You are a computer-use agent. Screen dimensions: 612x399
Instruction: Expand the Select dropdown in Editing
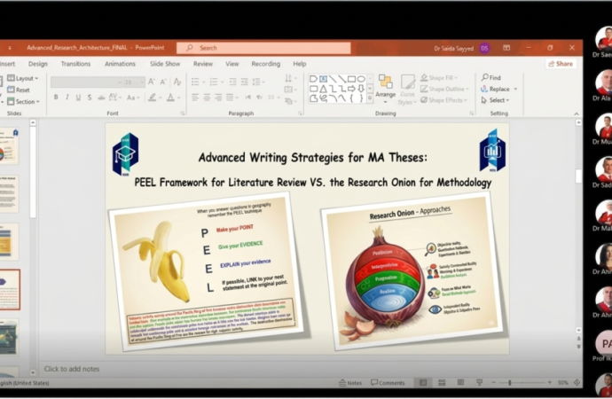point(497,100)
